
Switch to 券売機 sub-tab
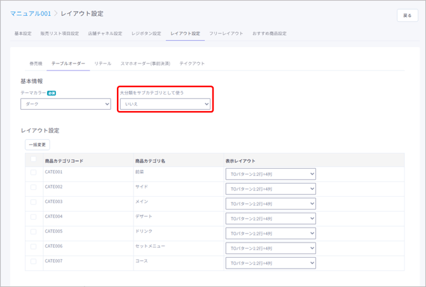(36, 63)
